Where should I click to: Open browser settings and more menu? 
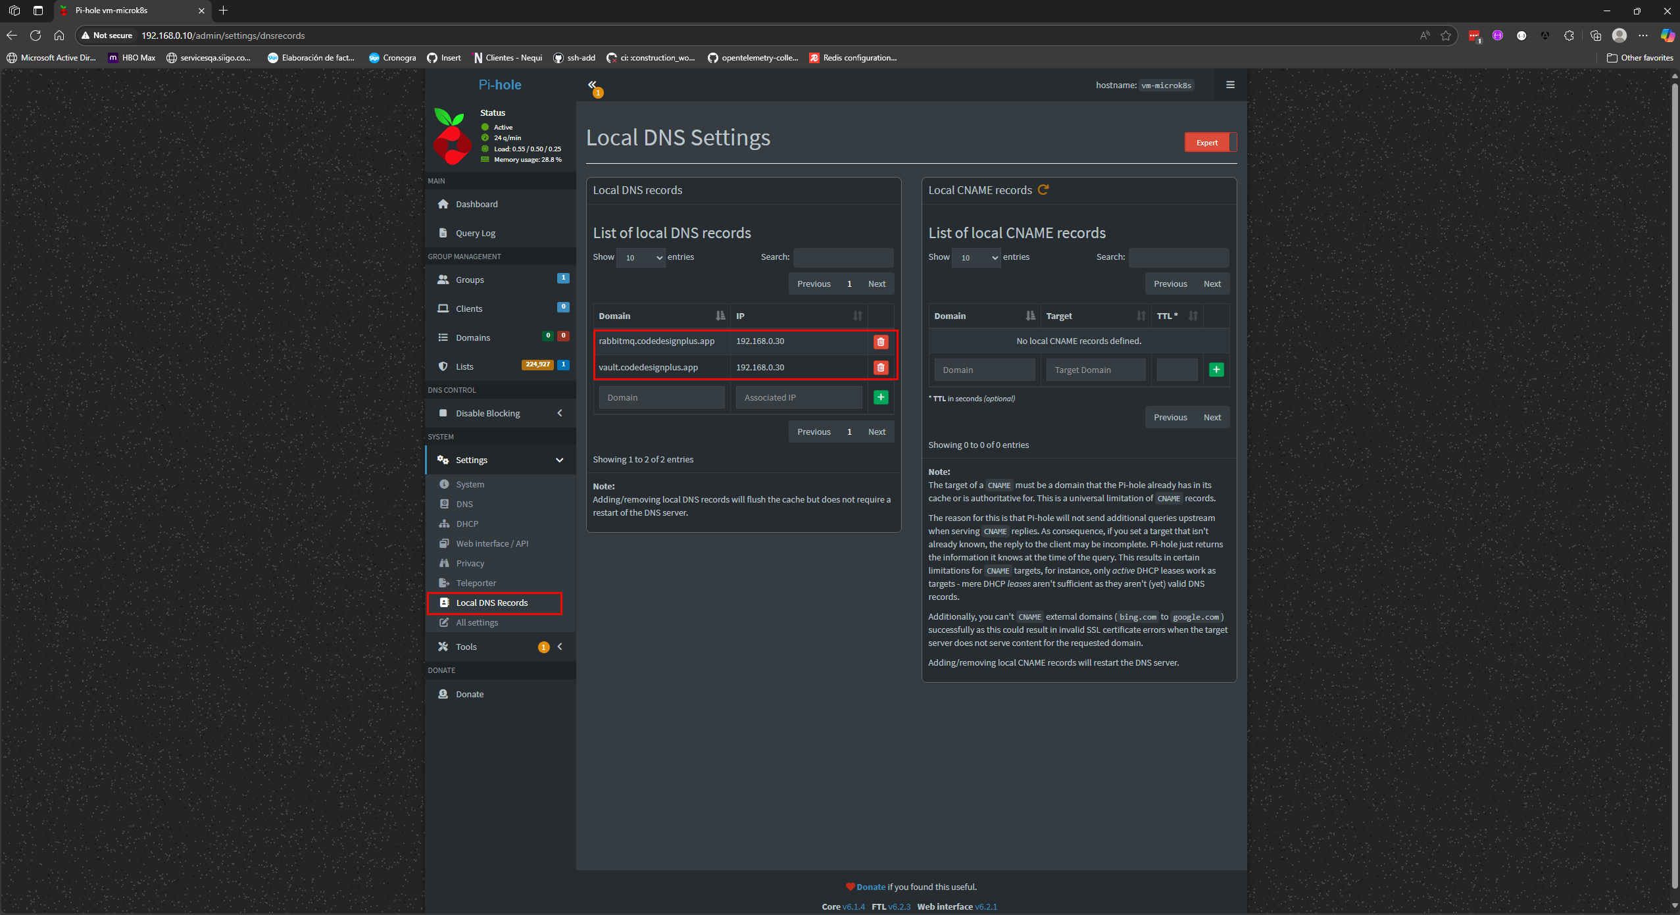pos(1643,36)
